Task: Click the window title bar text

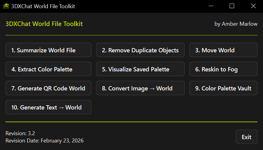Action: pos(43,6)
